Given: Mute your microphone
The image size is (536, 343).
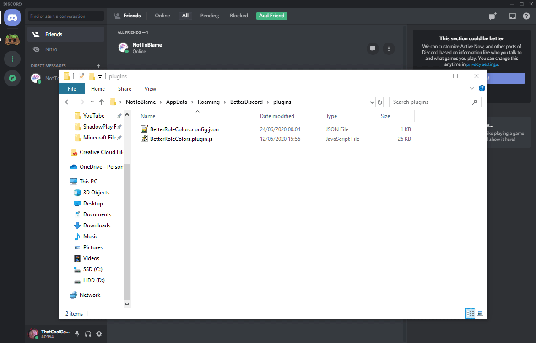Looking at the screenshot, I should click(77, 334).
